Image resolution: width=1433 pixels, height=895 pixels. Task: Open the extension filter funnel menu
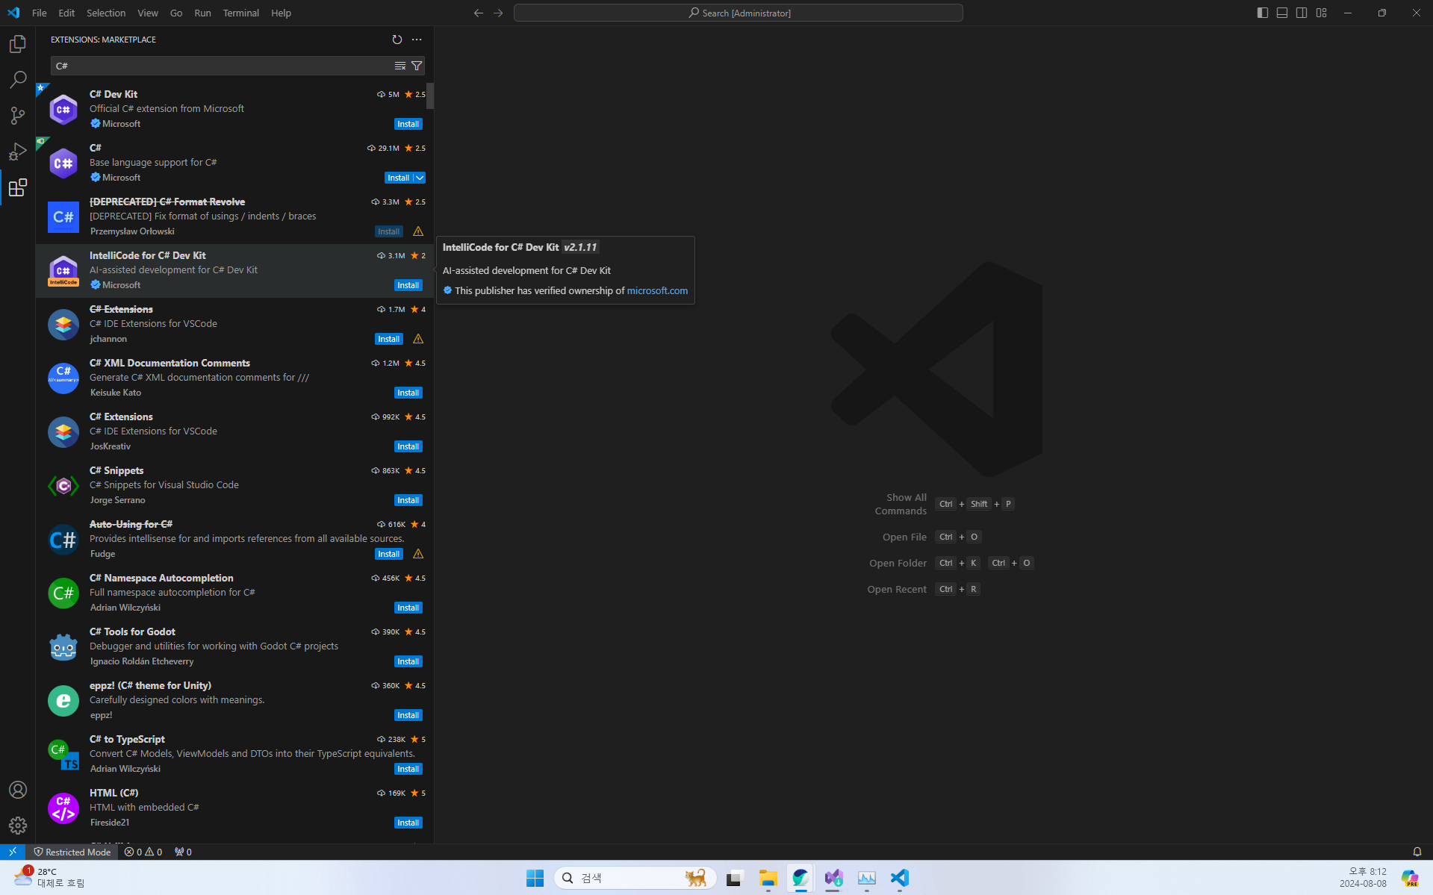(417, 66)
